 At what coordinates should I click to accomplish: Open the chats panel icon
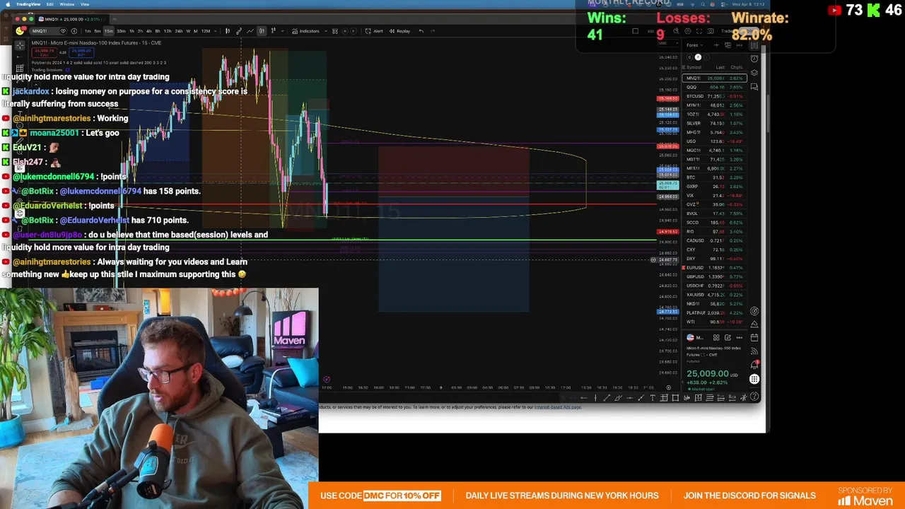click(754, 87)
